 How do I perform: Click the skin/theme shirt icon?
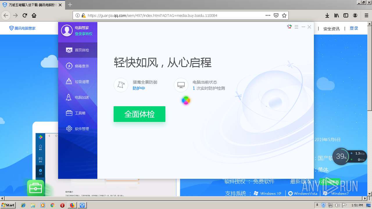coord(289,27)
